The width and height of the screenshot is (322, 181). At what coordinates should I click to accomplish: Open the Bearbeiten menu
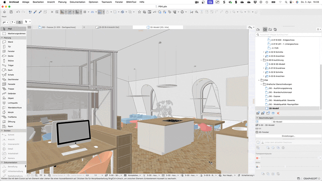tap(38, 2)
